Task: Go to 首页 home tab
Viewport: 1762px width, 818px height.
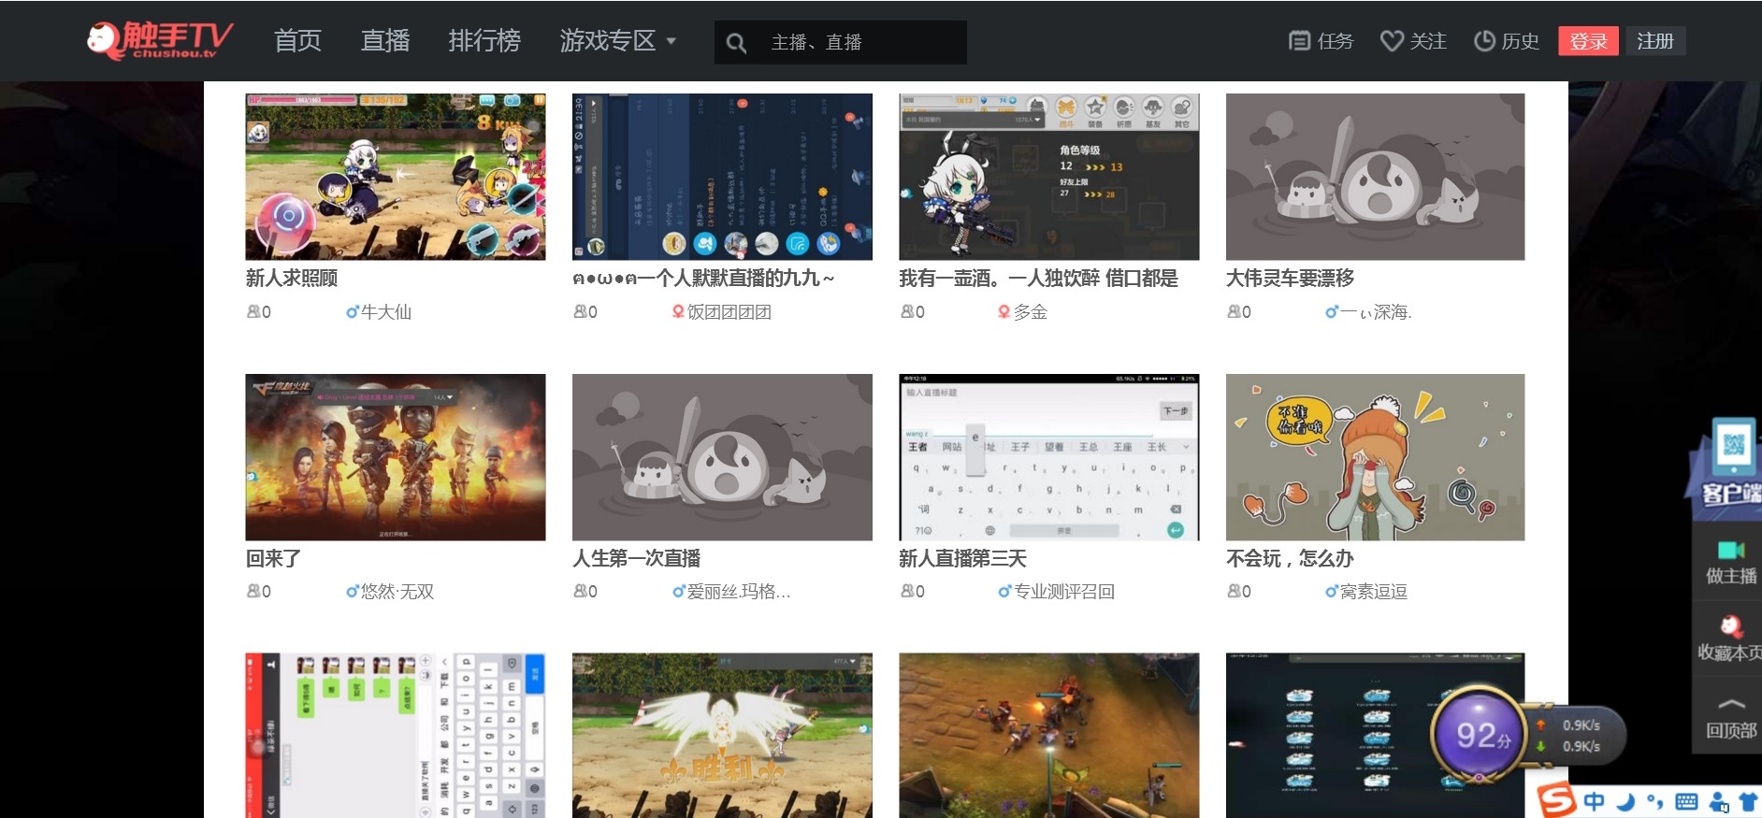Action: [297, 41]
